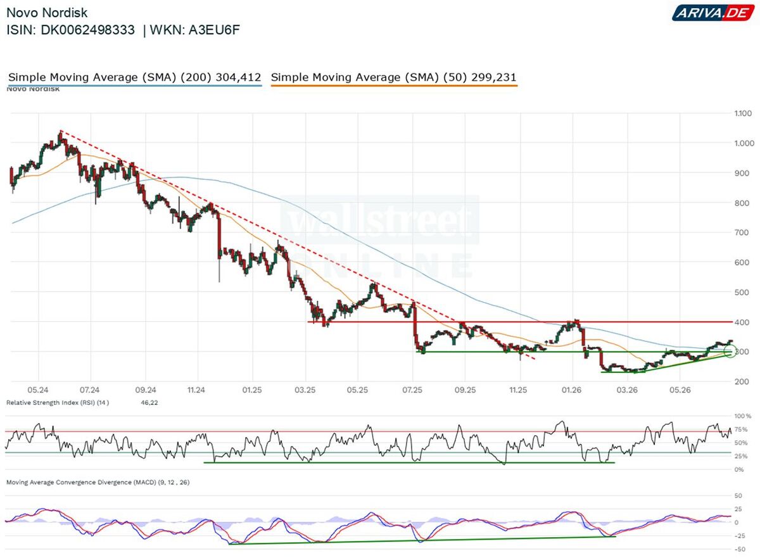Click the Relative Strength Index (RSI) label
The width and height of the screenshot is (760, 558).
point(57,402)
